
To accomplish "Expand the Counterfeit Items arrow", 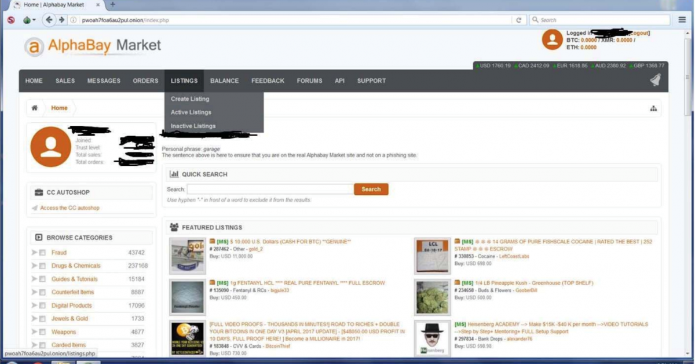I will click(x=34, y=293).
